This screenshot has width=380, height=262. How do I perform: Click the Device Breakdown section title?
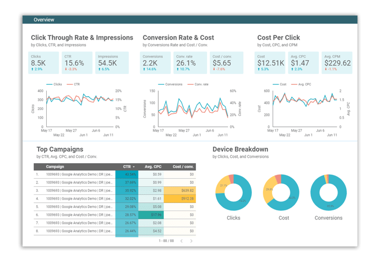point(240,149)
